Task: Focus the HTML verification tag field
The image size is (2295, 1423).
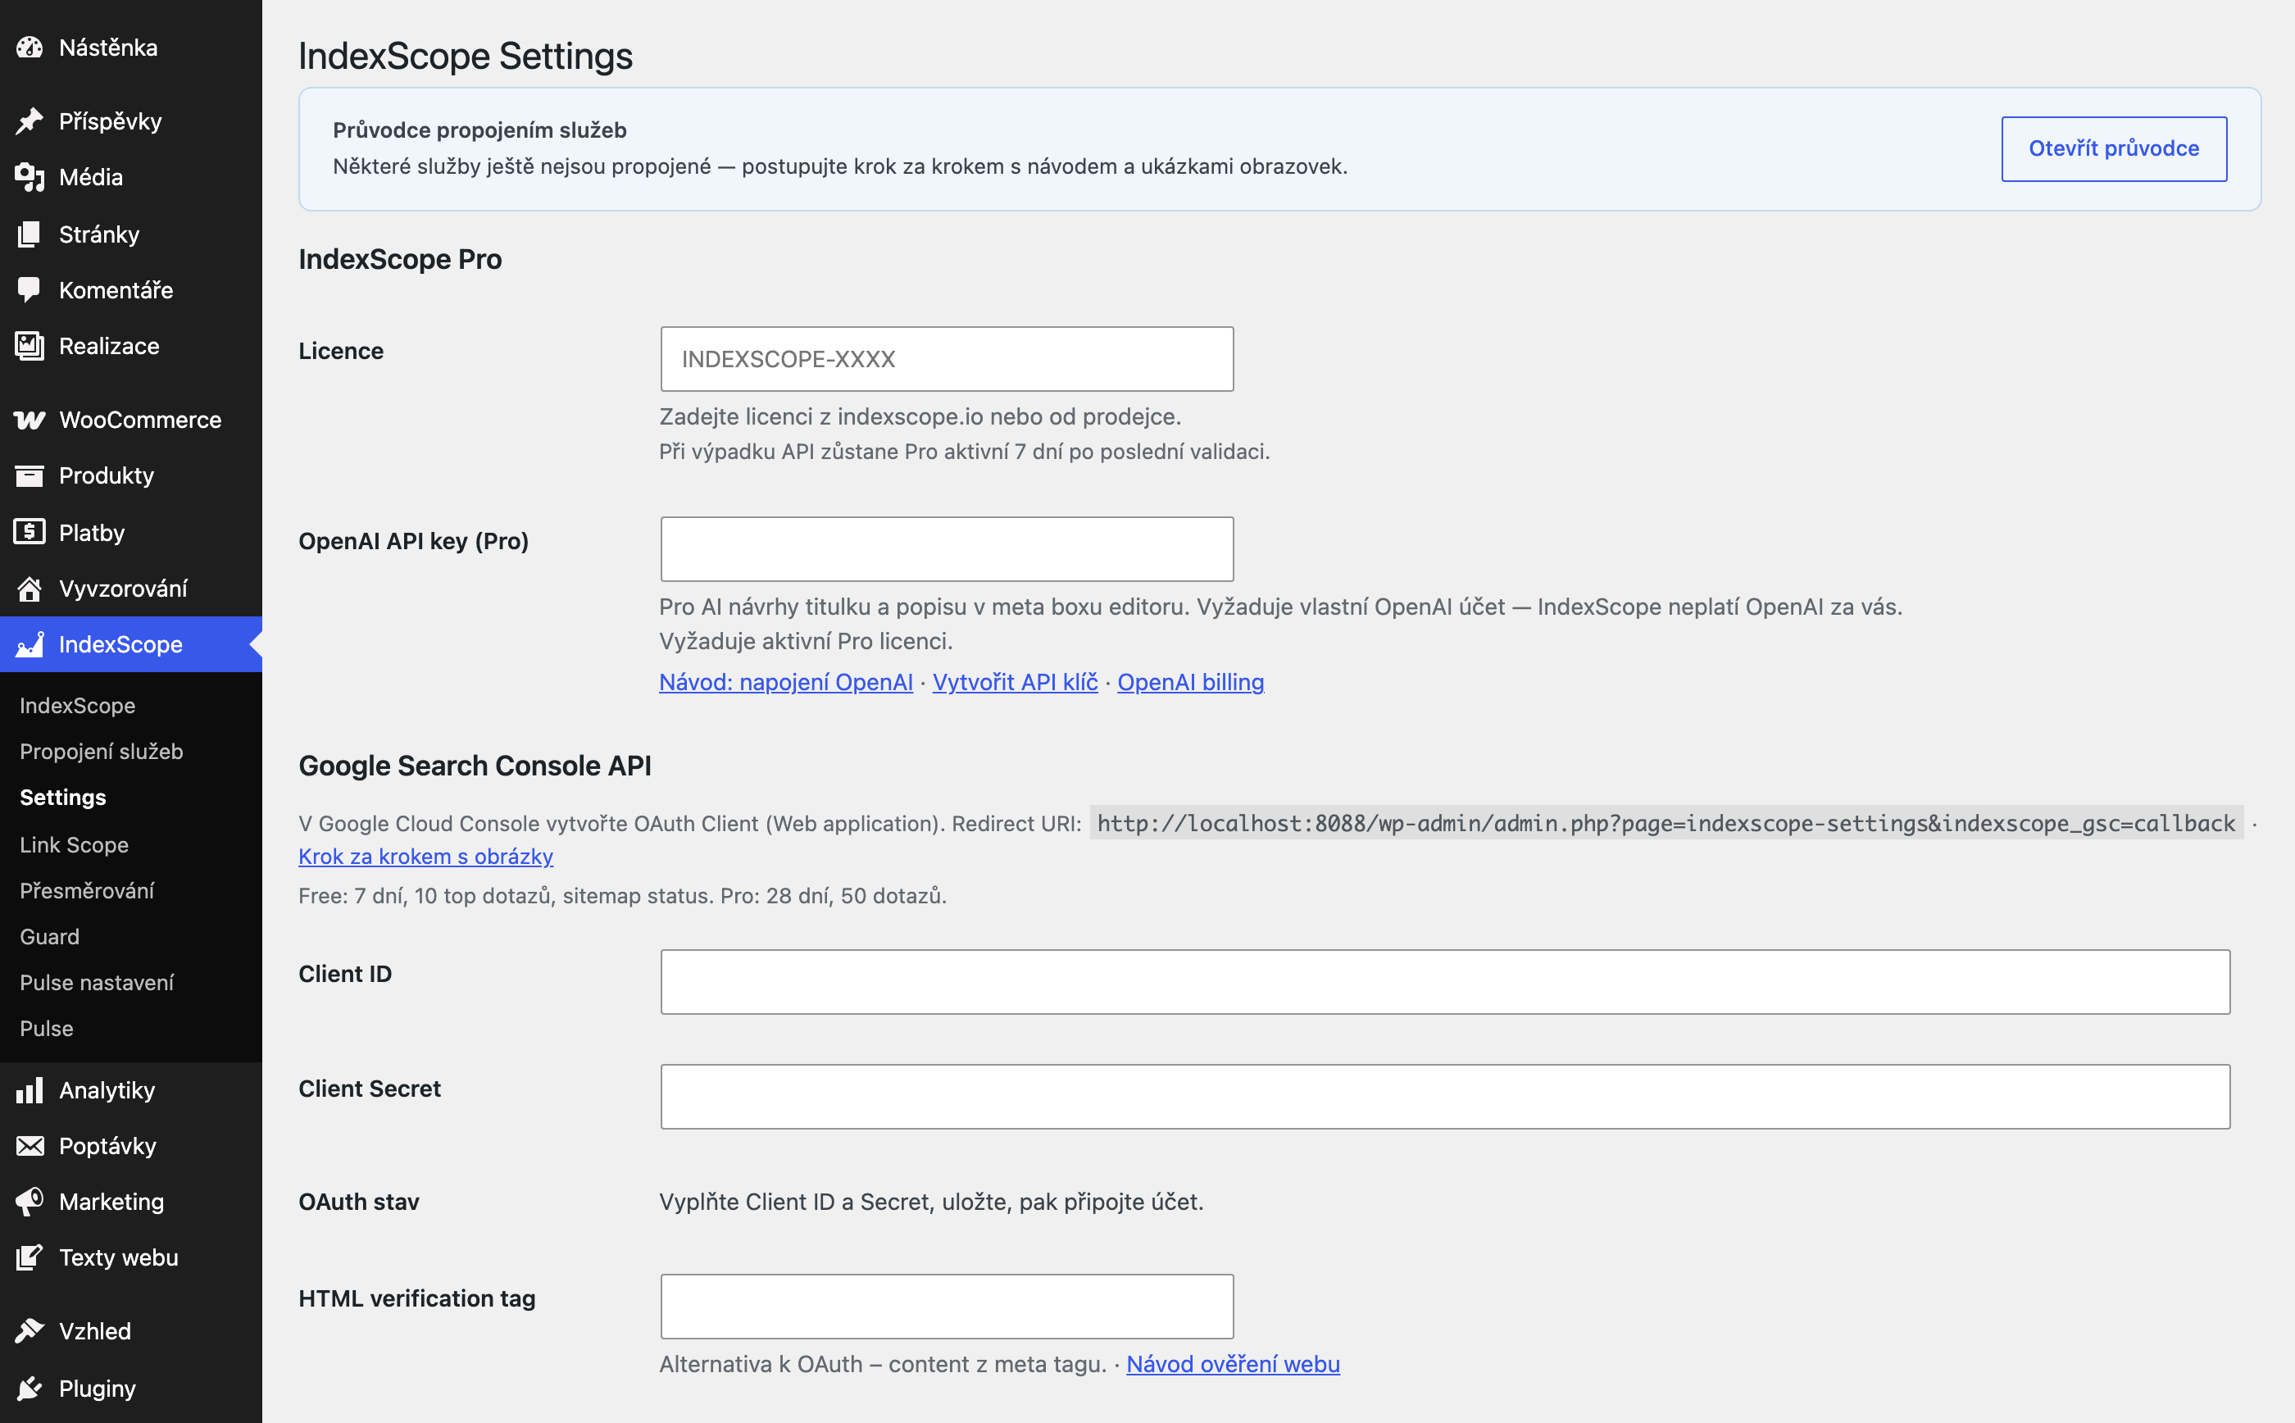Action: pyautogui.click(x=947, y=1307)
